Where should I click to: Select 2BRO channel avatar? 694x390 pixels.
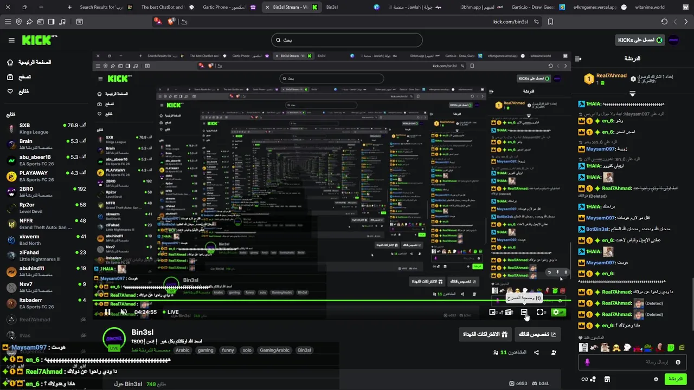point(11,192)
